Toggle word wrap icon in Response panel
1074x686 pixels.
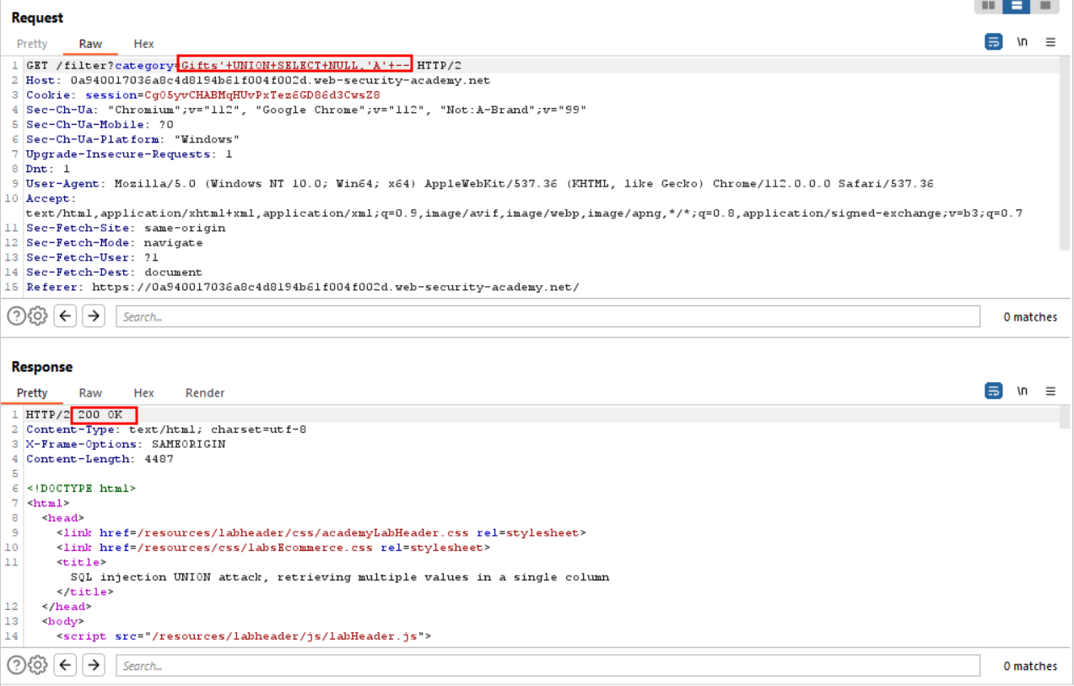[994, 392]
